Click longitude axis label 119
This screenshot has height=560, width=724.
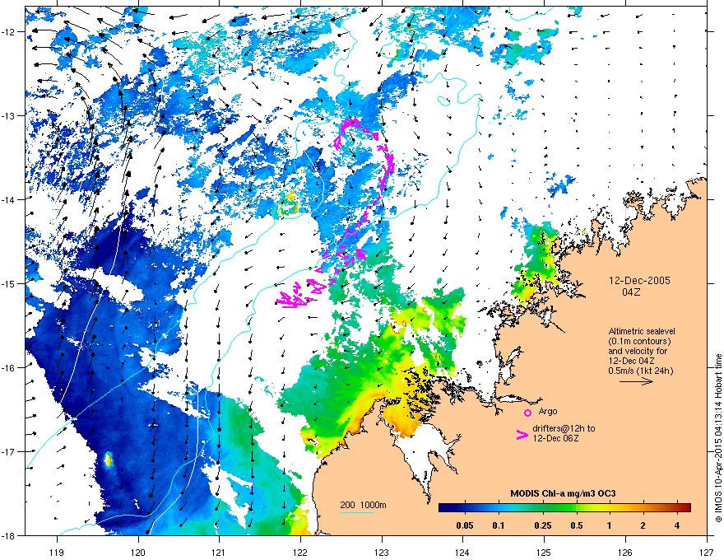click(x=58, y=552)
